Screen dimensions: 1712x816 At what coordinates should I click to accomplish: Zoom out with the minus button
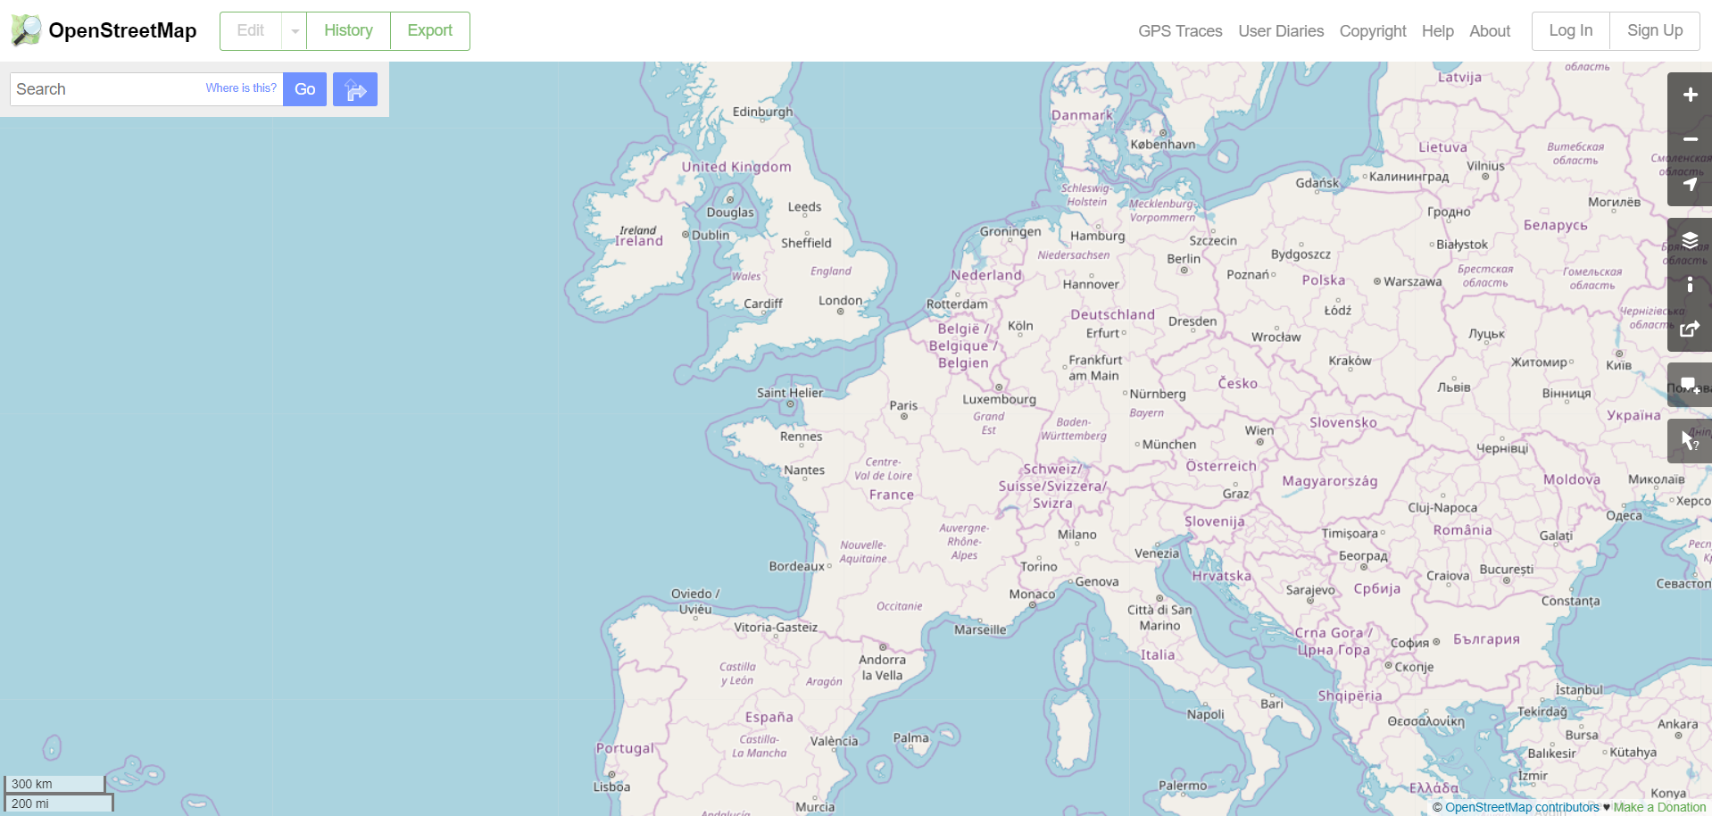(1690, 139)
